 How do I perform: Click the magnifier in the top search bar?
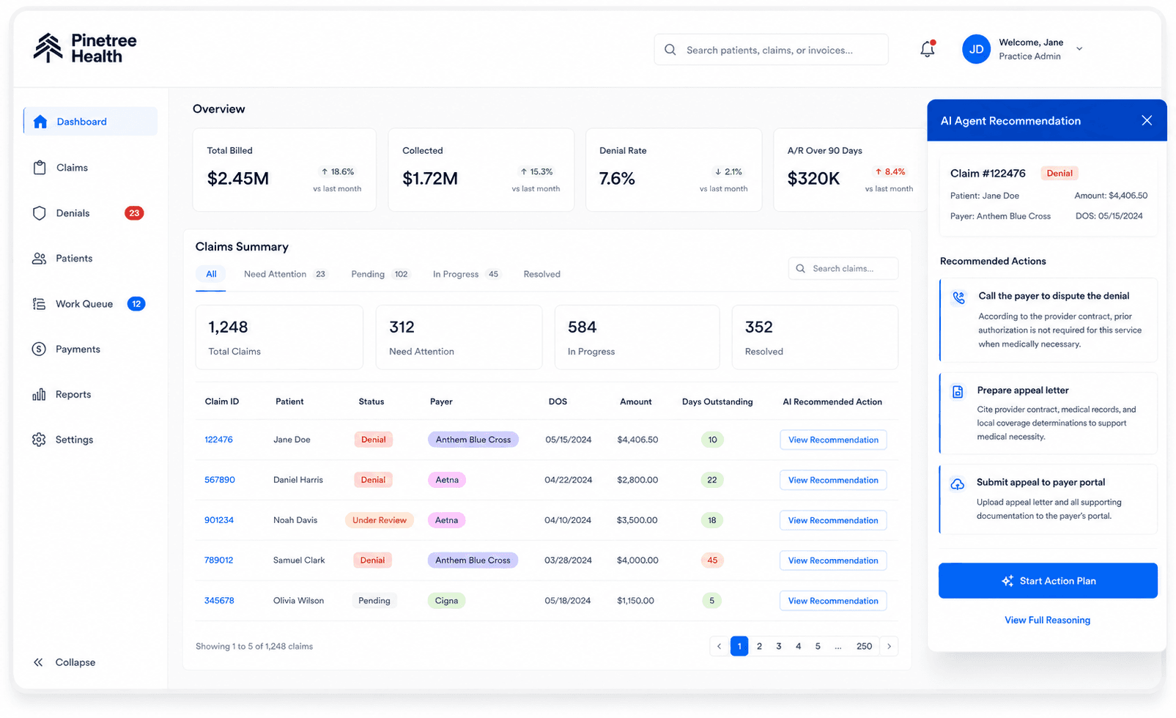670,50
